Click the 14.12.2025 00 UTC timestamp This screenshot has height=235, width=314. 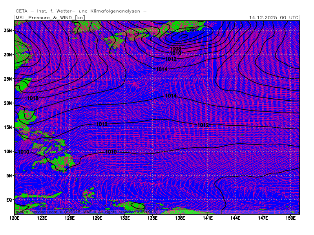coord(274,18)
